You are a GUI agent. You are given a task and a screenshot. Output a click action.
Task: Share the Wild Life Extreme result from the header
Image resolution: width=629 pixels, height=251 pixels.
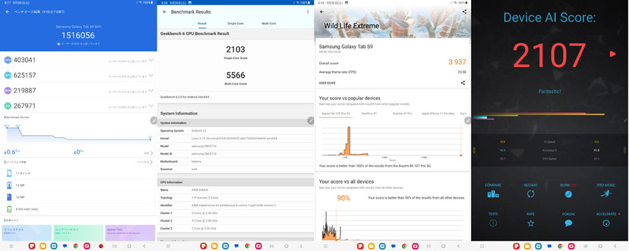(x=464, y=12)
